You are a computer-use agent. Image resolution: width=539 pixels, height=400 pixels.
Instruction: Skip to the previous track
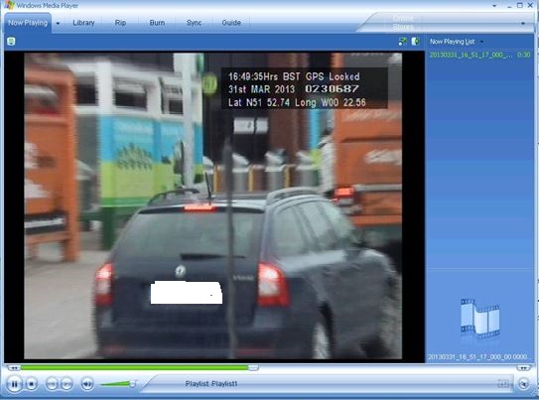click(52, 383)
